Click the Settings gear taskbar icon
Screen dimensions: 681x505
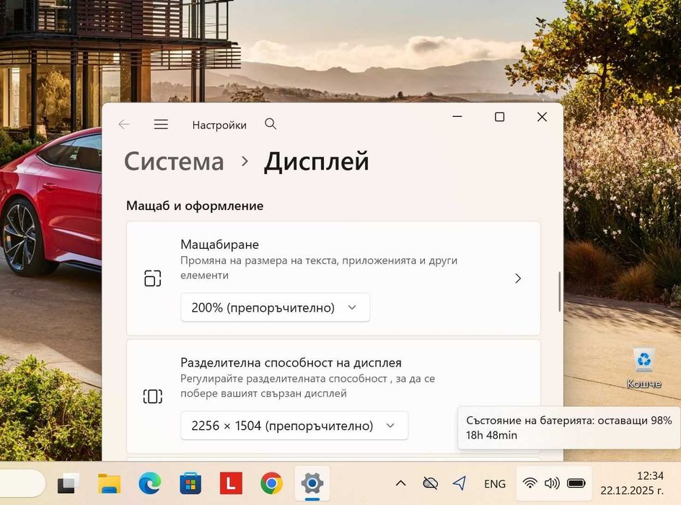(312, 483)
